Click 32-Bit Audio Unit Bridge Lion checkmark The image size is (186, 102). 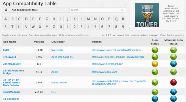click(155, 72)
